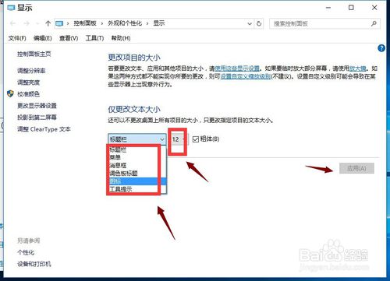Click the up arrow navigation icon

(x=48, y=23)
